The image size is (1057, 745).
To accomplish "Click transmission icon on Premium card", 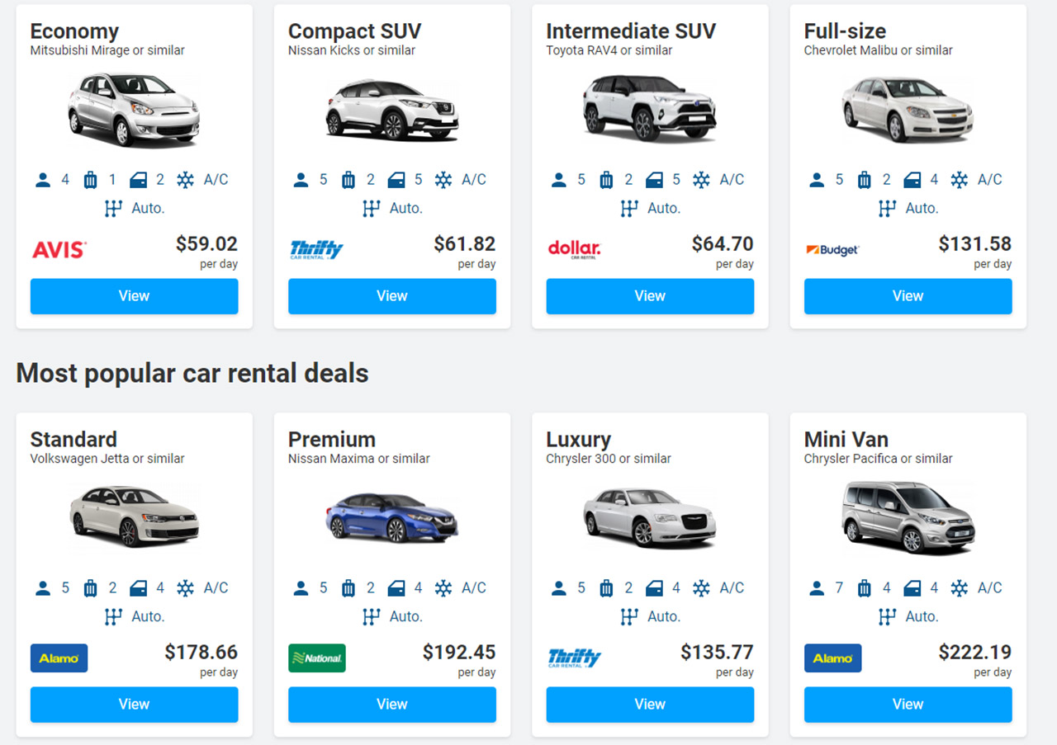I will (371, 616).
